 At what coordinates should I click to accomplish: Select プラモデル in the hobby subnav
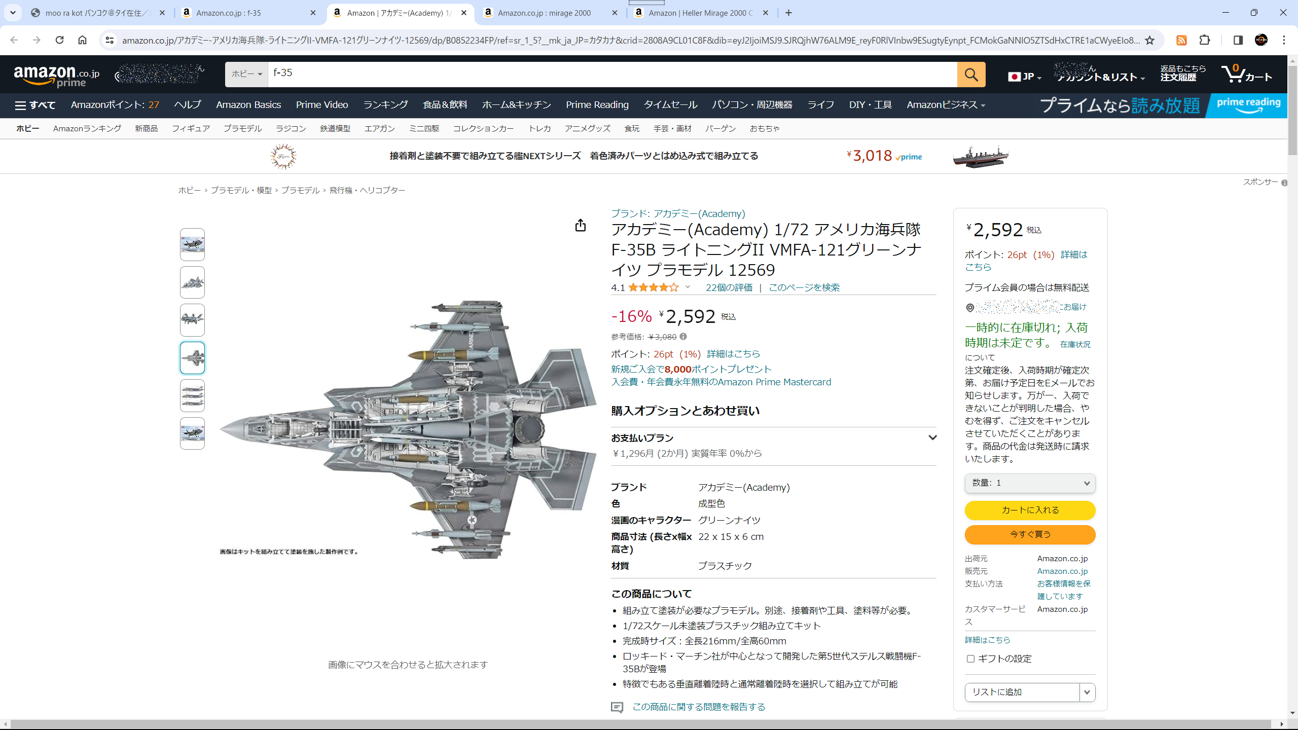[242, 129]
